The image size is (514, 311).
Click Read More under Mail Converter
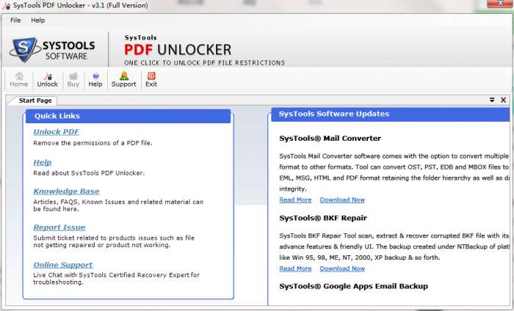click(x=295, y=200)
